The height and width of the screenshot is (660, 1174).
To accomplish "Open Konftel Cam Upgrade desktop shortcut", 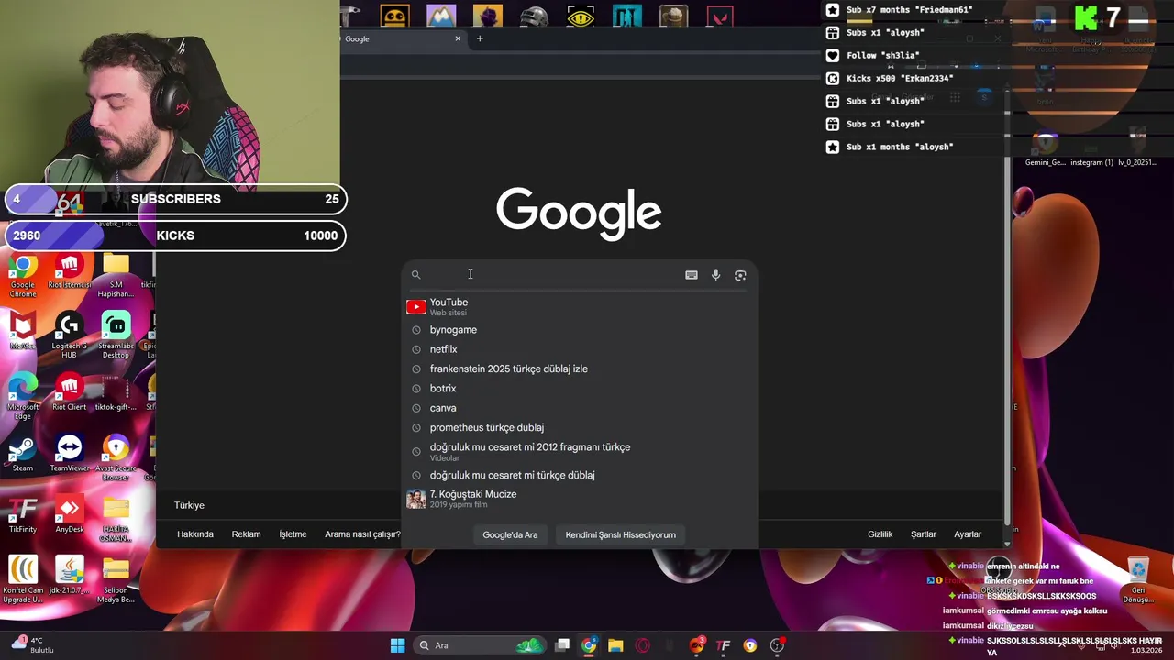I will [x=23, y=579].
